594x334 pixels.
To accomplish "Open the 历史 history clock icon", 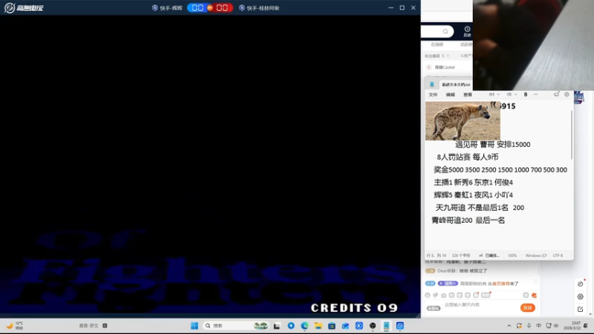I will (x=467, y=31).
